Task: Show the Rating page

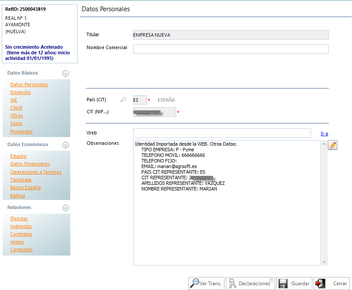Action: [x=18, y=196]
